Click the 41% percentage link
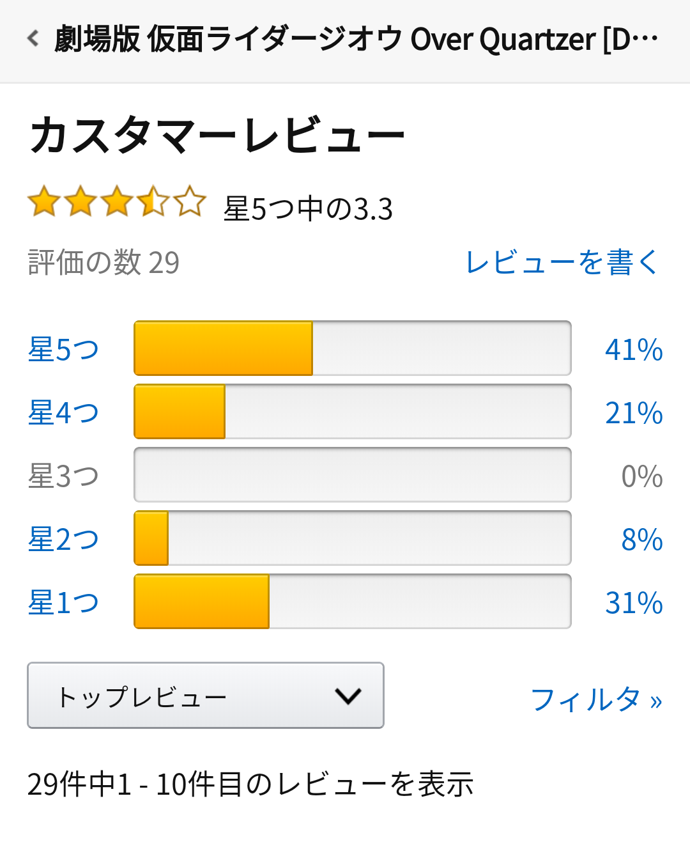 click(634, 350)
